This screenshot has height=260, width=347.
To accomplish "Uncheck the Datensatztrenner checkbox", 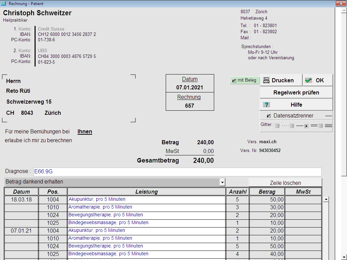I will (x=269, y=116).
